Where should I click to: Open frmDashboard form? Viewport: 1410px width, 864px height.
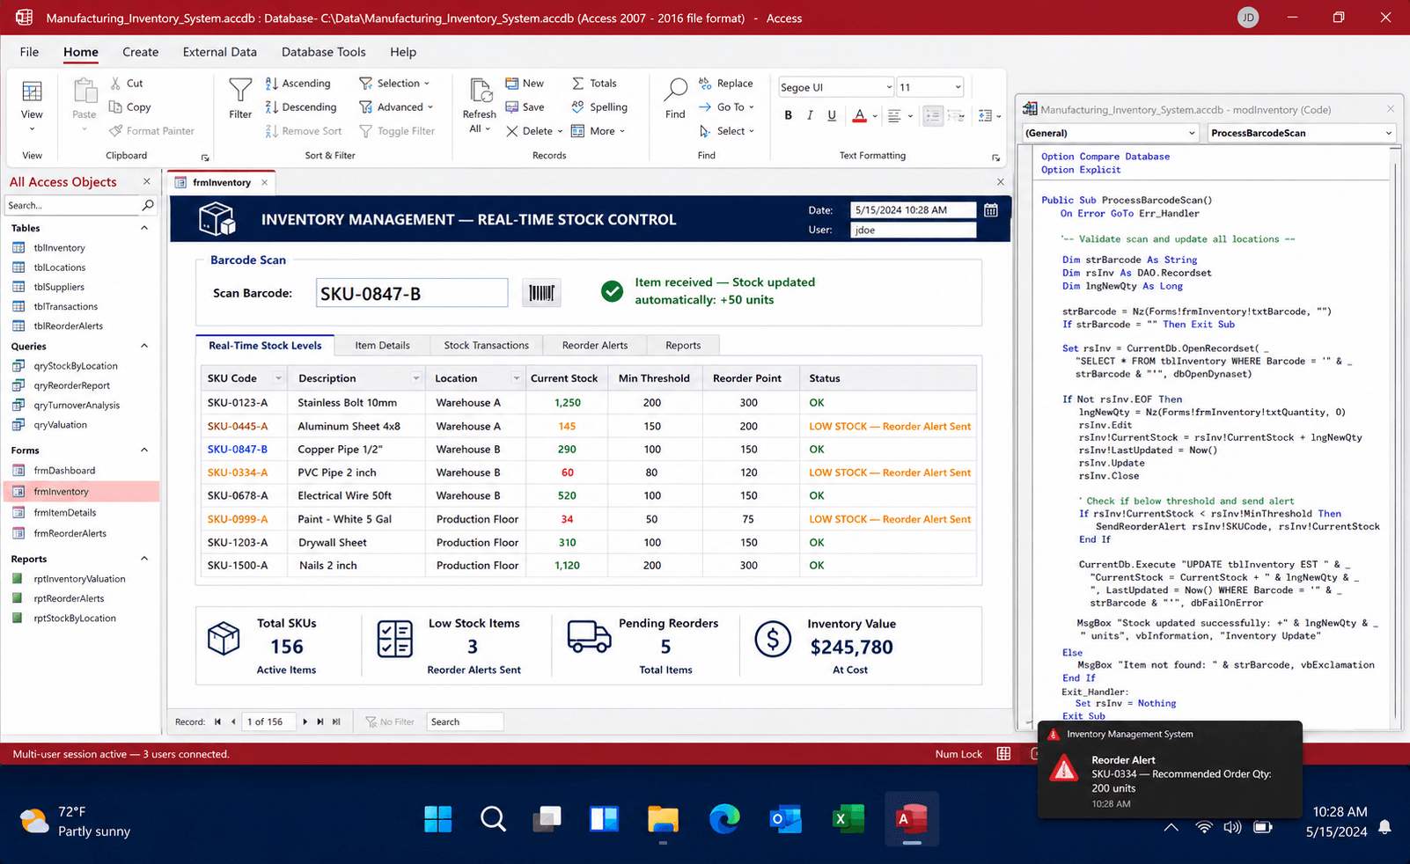tap(64, 471)
